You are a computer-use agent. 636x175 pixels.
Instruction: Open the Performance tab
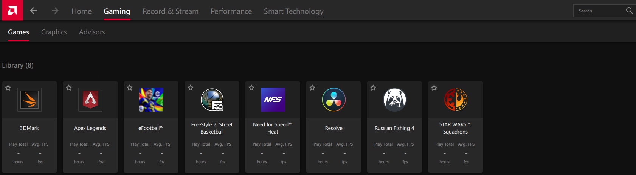pyautogui.click(x=231, y=11)
